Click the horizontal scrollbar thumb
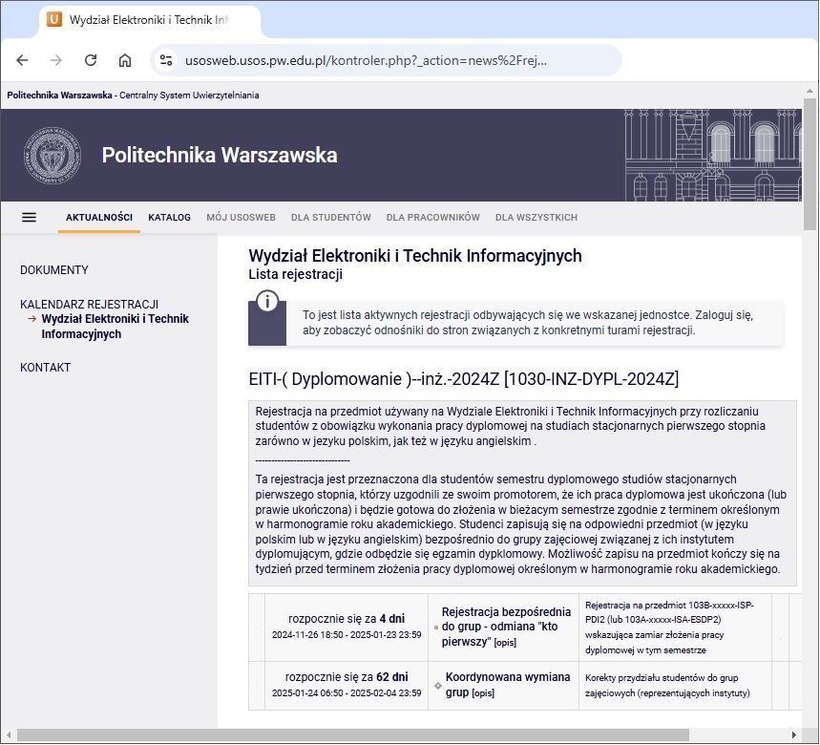Screen dimensions: 820x745 (x=353, y=734)
